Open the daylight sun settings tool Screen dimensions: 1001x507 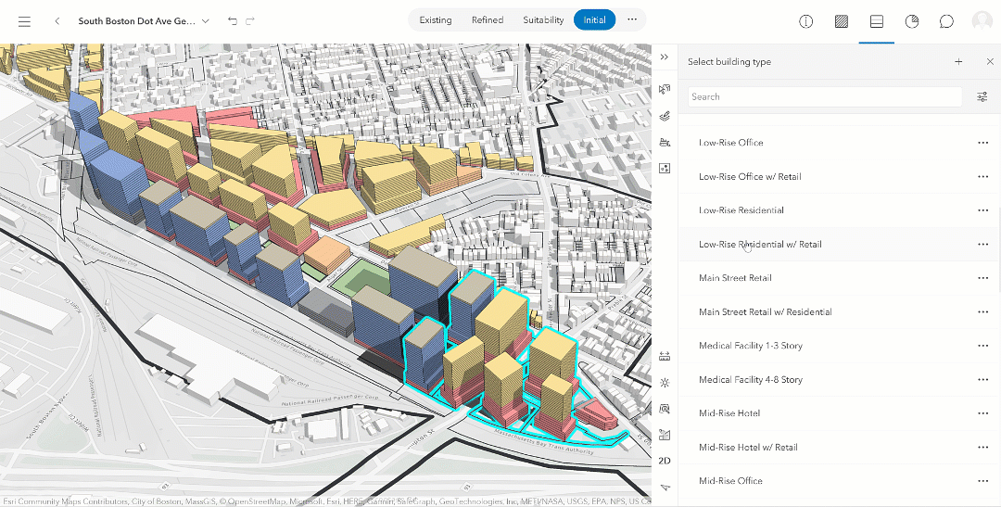665,382
